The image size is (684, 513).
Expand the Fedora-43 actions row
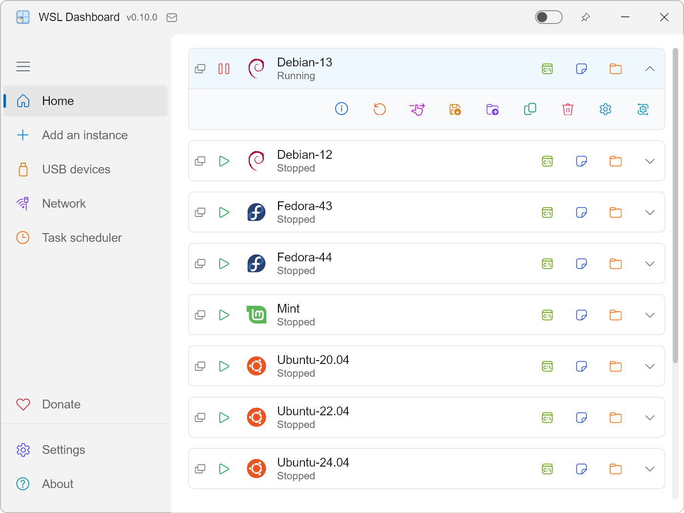(650, 213)
